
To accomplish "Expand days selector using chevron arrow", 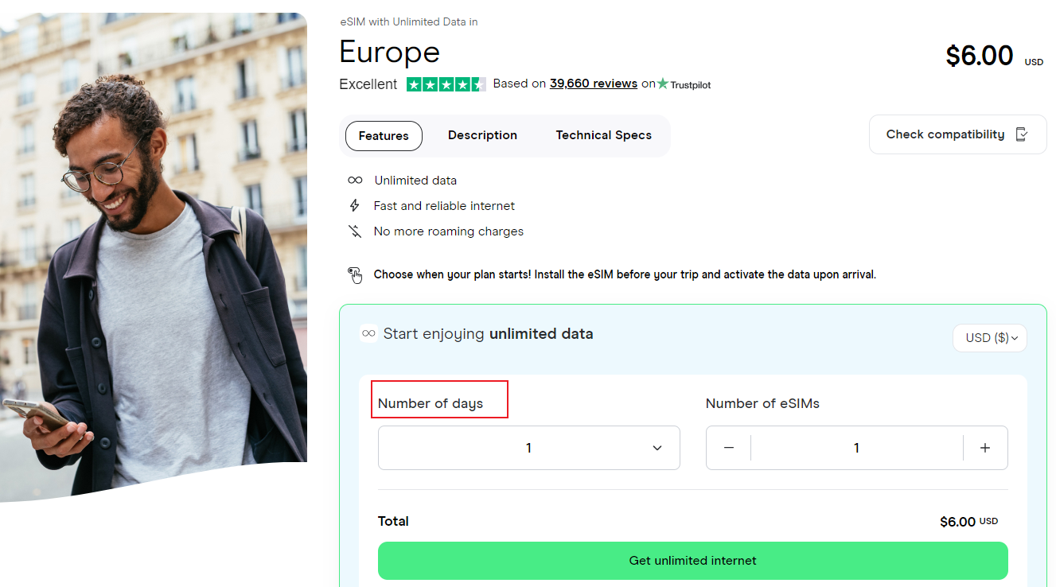I will (657, 448).
